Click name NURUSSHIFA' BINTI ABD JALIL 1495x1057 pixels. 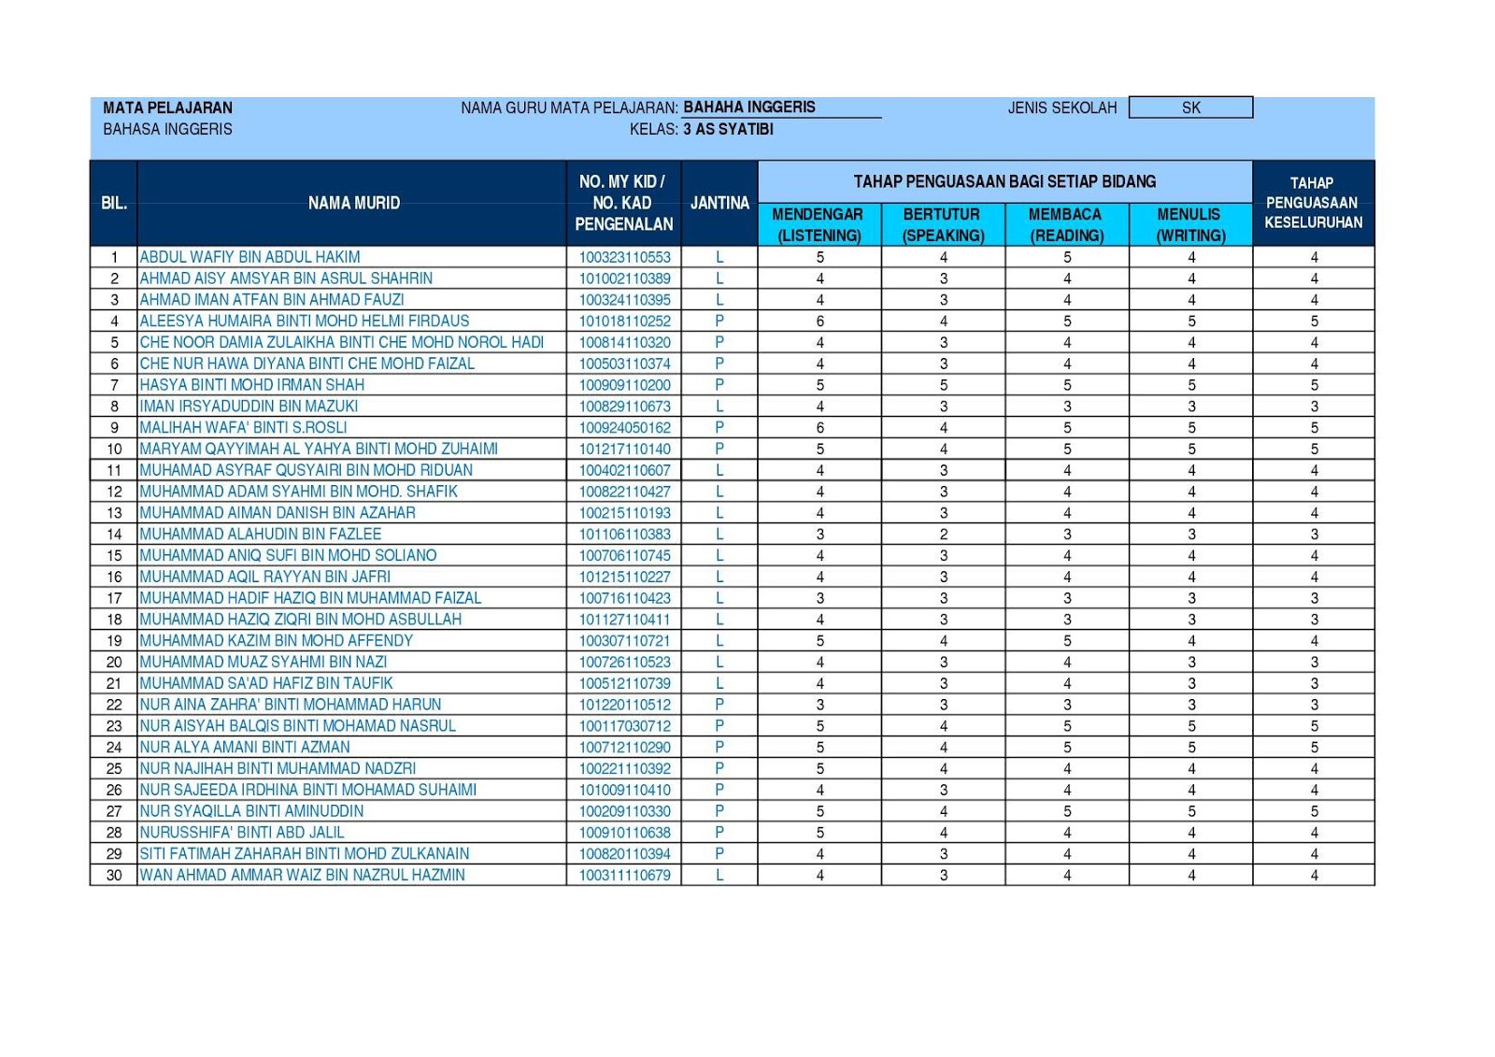pyautogui.click(x=242, y=833)
